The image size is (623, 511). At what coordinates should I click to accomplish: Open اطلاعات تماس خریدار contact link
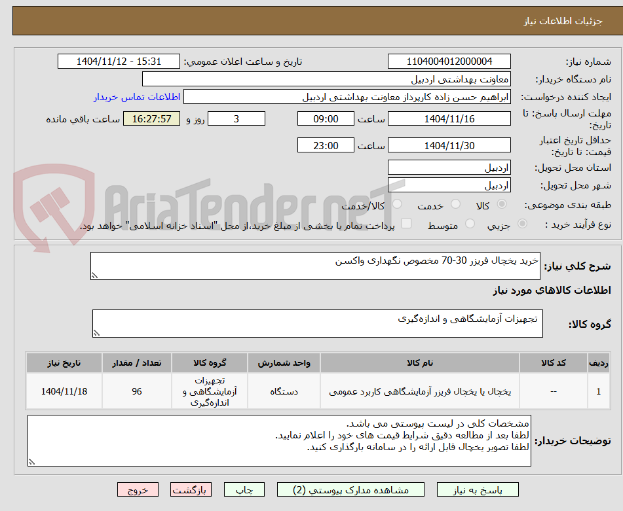point(137,97)
